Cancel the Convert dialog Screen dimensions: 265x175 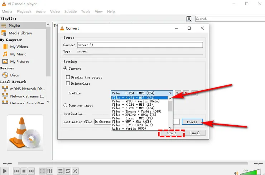[194, 133]
